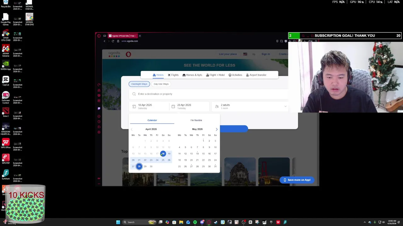
Task: Open a new browser tab with plus
Action: pyautogui.click(x=140, y=36)
